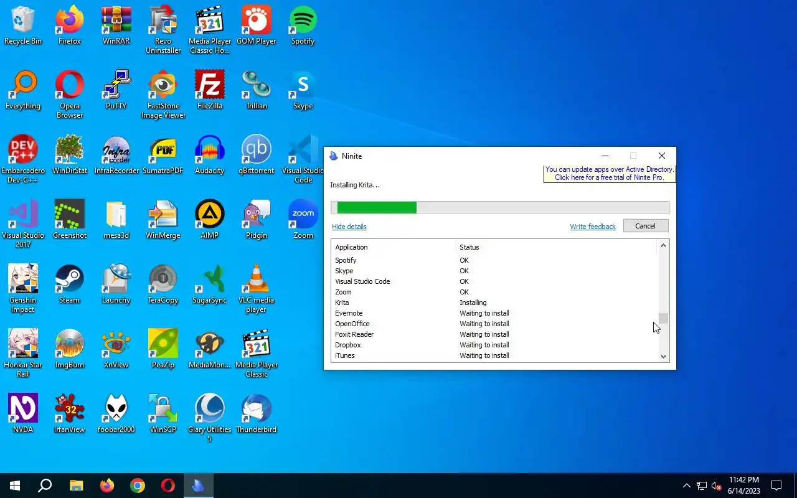This screenshot has height=498, width=797.
Task: Open the Windows Start menu
Action: coord(15,486)
